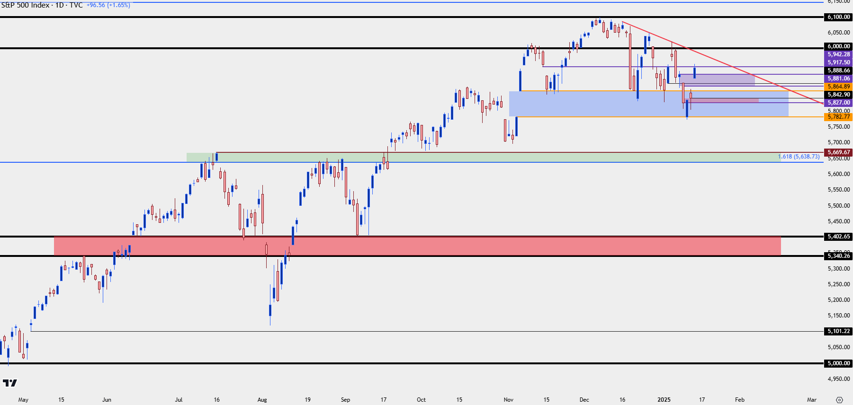This screenshot has height=405, width=853.
Task: Click the Feb label on time axis
Action: [x=740, y=400]
